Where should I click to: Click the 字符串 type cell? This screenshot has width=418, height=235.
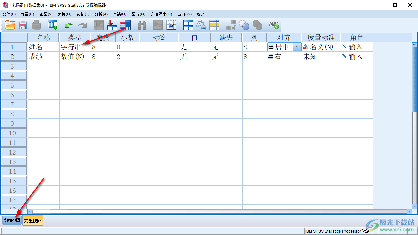coord(75,47)
